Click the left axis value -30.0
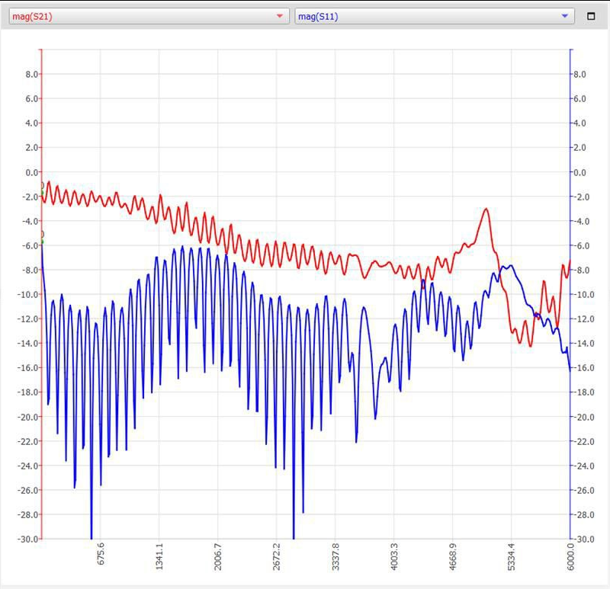This screenshot has height=589, width=610. (27, 539)
